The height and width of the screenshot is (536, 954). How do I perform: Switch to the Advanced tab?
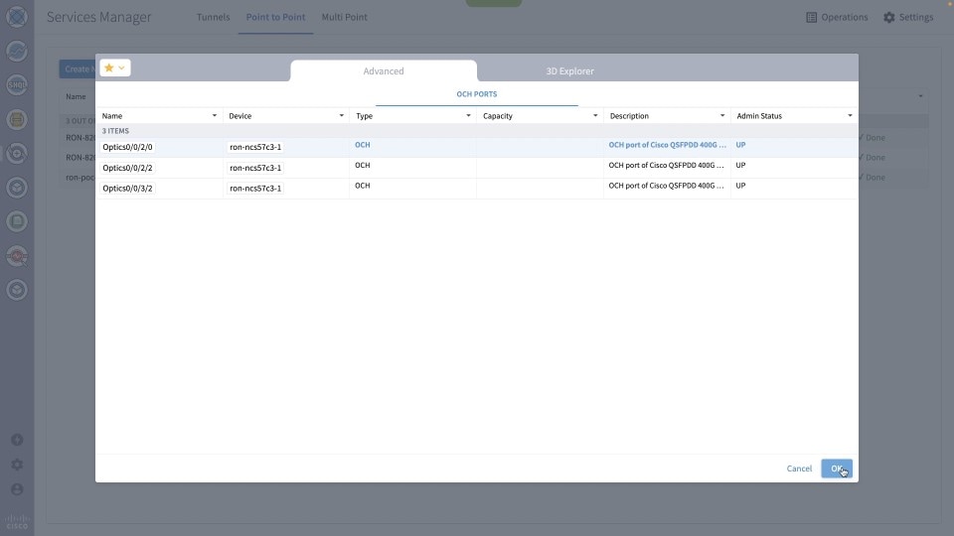pos(384,71)
